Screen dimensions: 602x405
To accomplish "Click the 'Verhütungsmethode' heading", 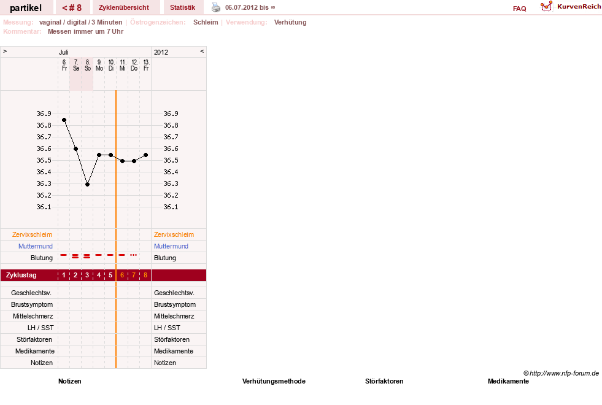I will pos(274,381).
